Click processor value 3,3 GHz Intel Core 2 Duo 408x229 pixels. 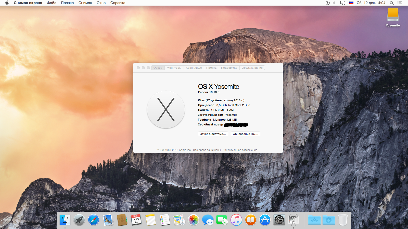click(x=233, y=105)
